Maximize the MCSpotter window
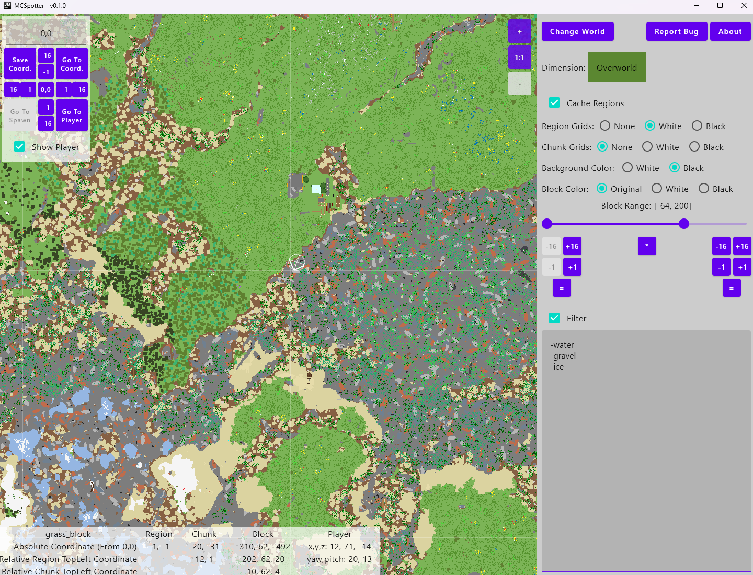 pyautogui.click(x=720, y=5)
